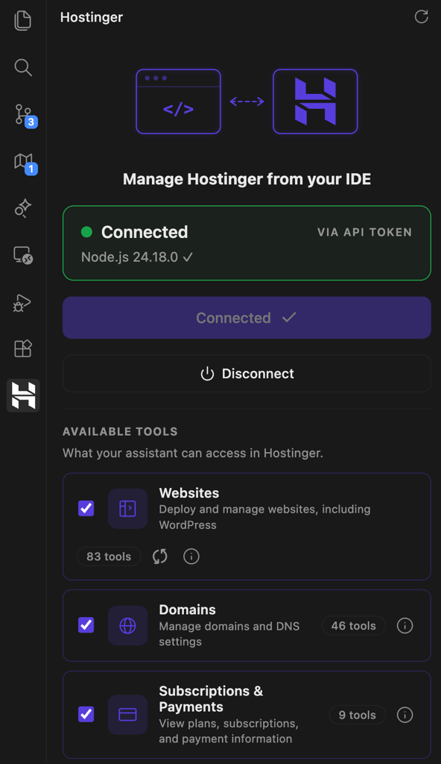Open the Run and Debug icon
This screenshot has height=764, width=441.
click(x=22, y=303)
